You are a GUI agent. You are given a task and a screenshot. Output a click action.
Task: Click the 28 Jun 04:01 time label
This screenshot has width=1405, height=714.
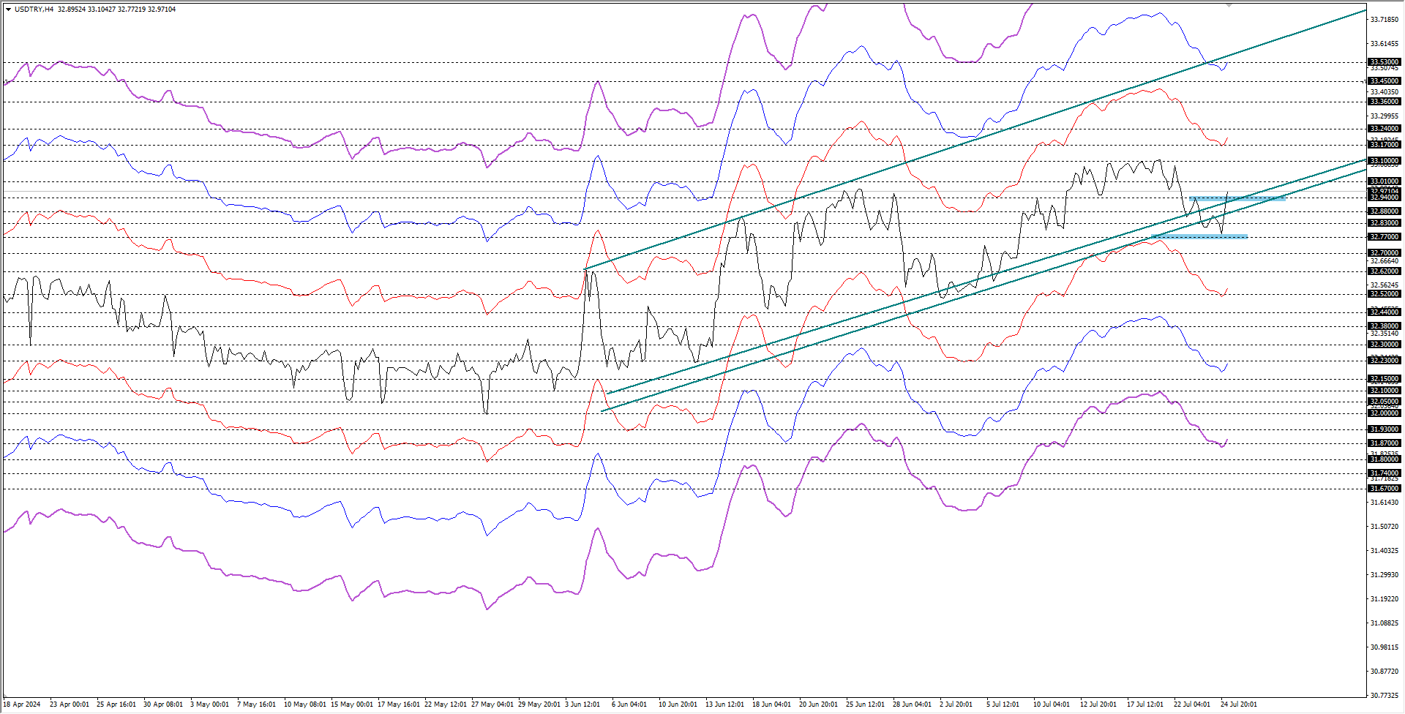913,704
